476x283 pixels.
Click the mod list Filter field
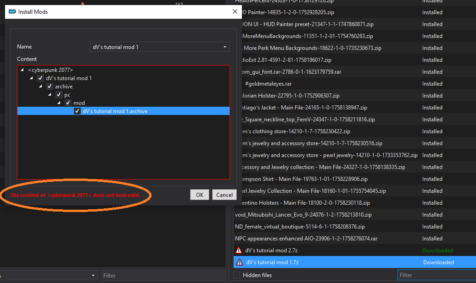pos(161,275)
